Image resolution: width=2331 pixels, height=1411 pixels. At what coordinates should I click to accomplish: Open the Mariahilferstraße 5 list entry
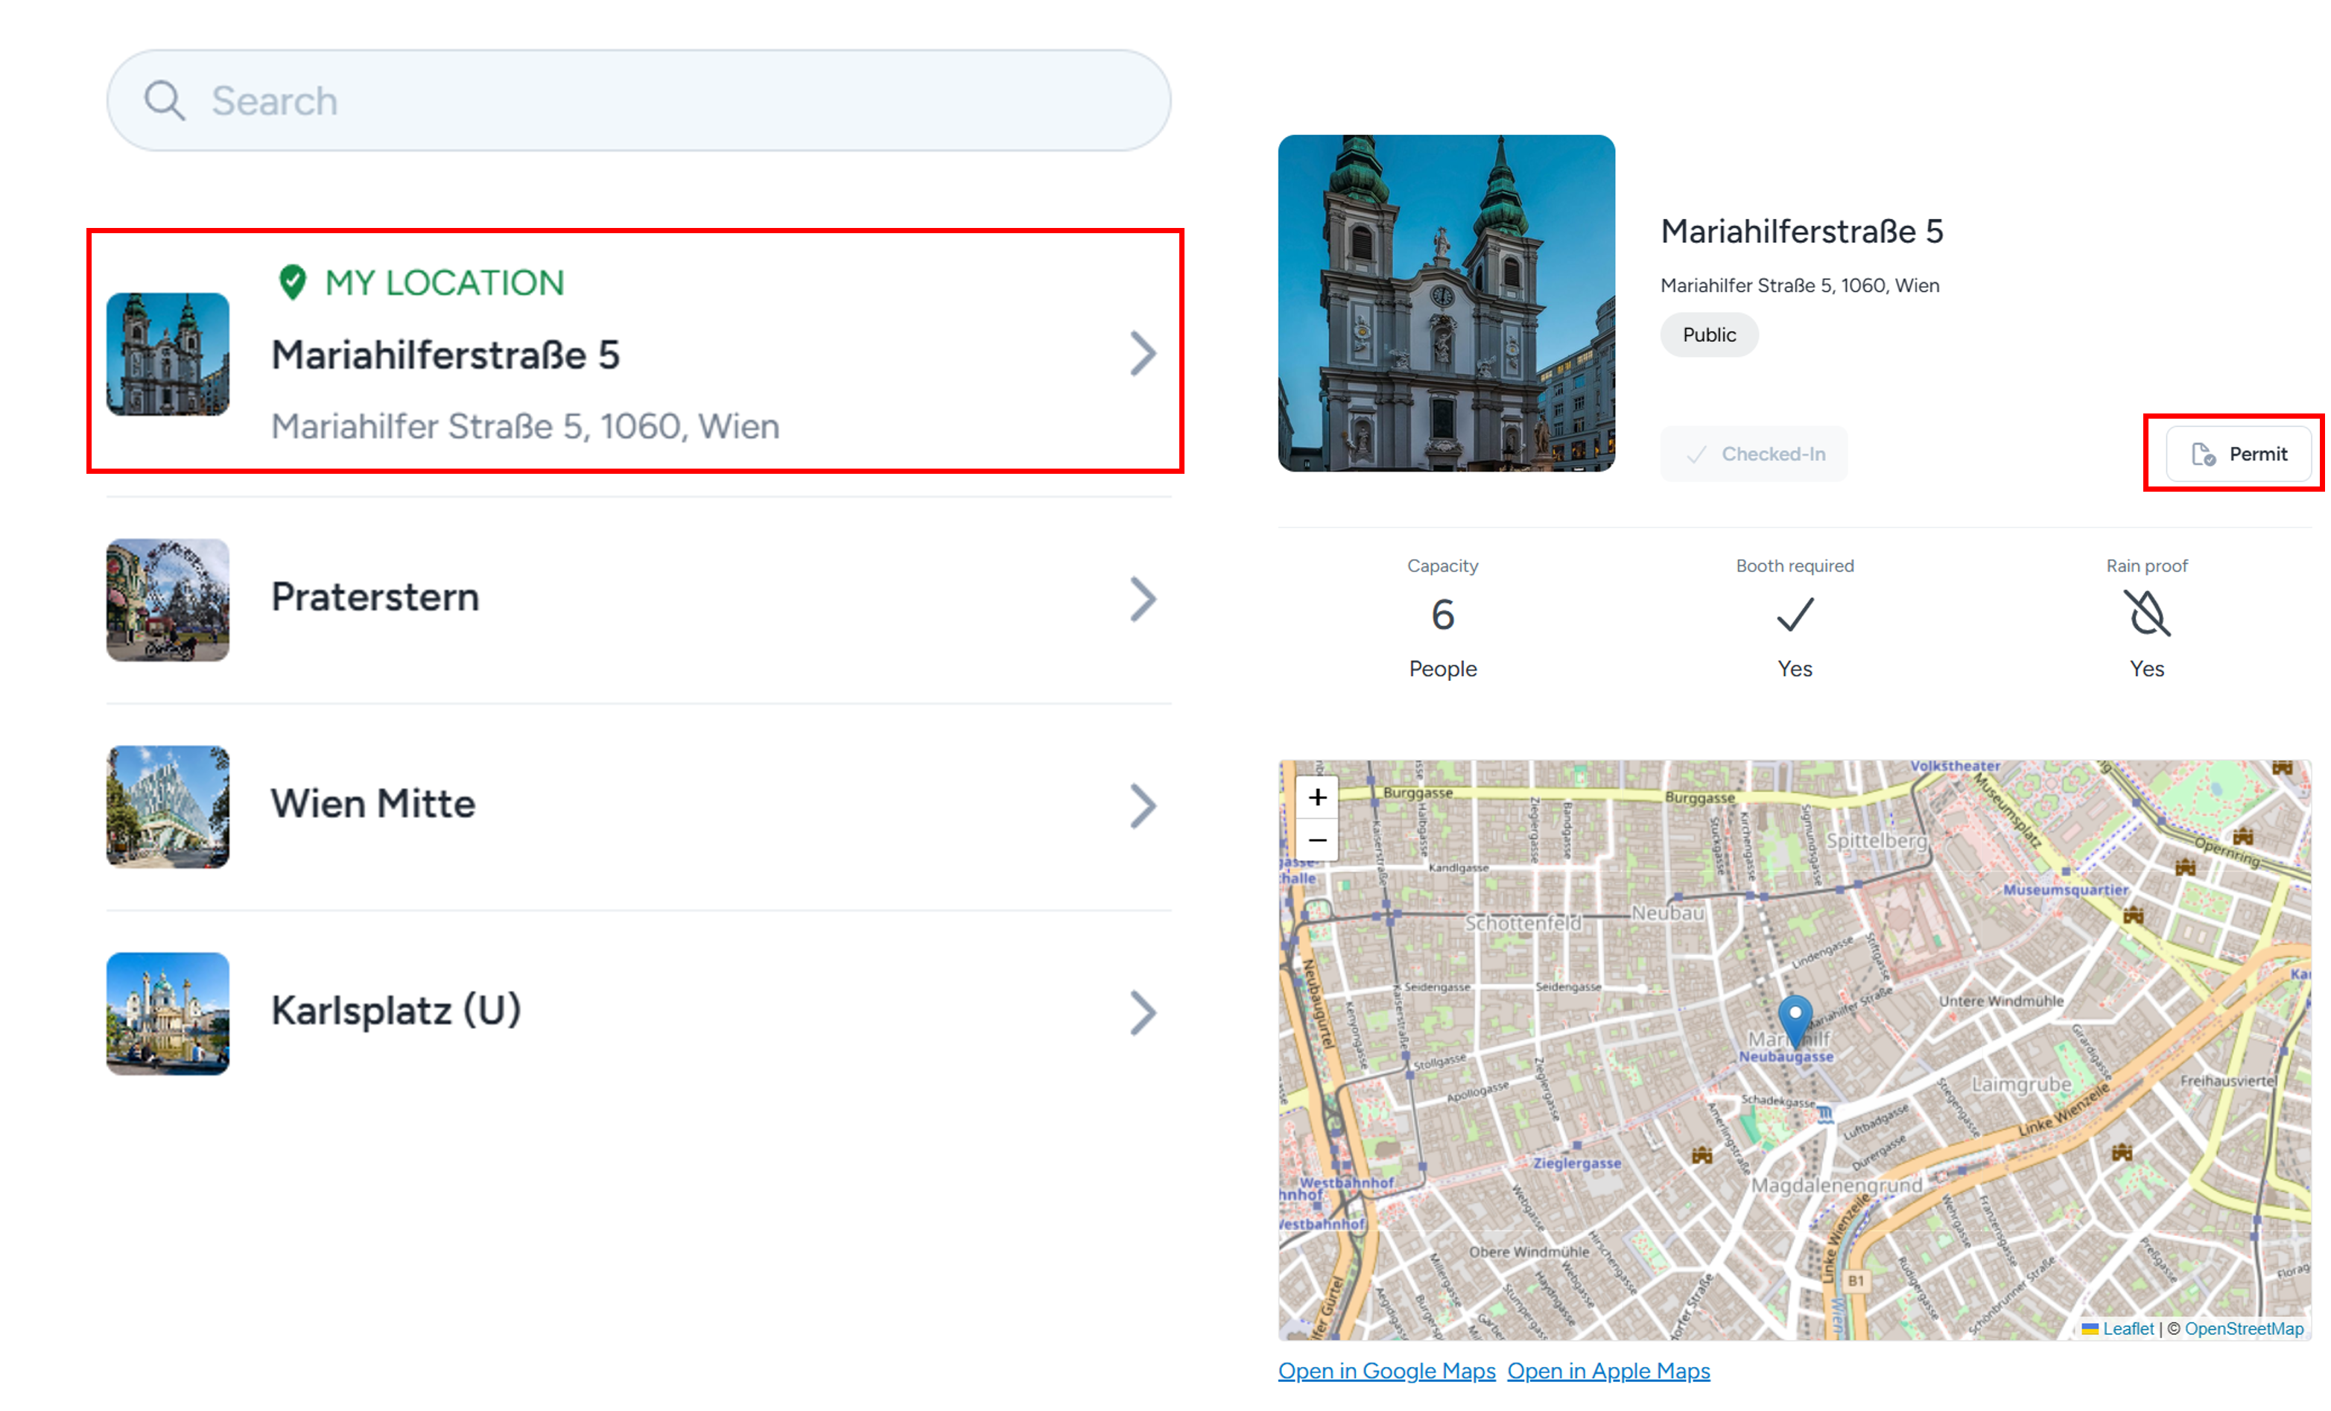point(635,351)
